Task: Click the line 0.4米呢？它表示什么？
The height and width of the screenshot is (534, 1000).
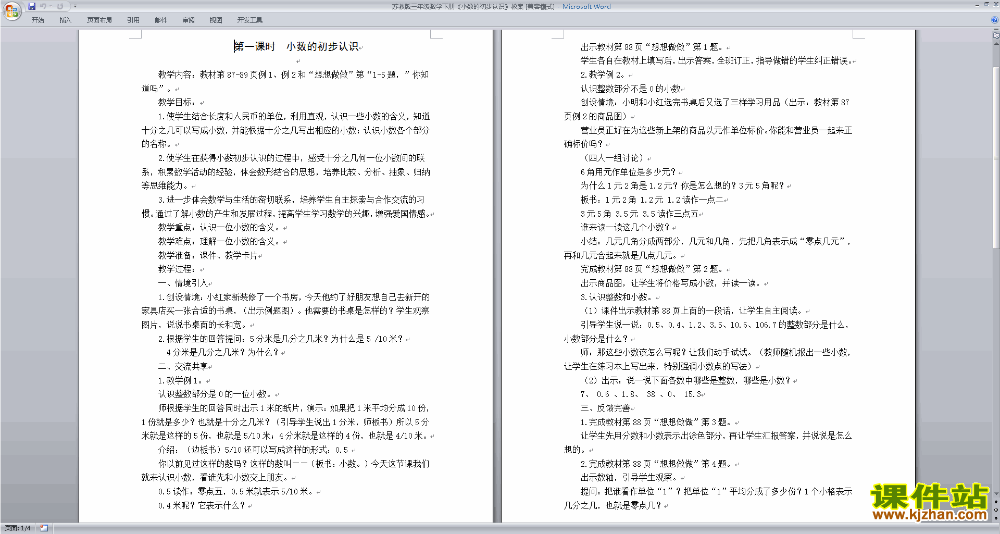Action: tap(202, 505)
